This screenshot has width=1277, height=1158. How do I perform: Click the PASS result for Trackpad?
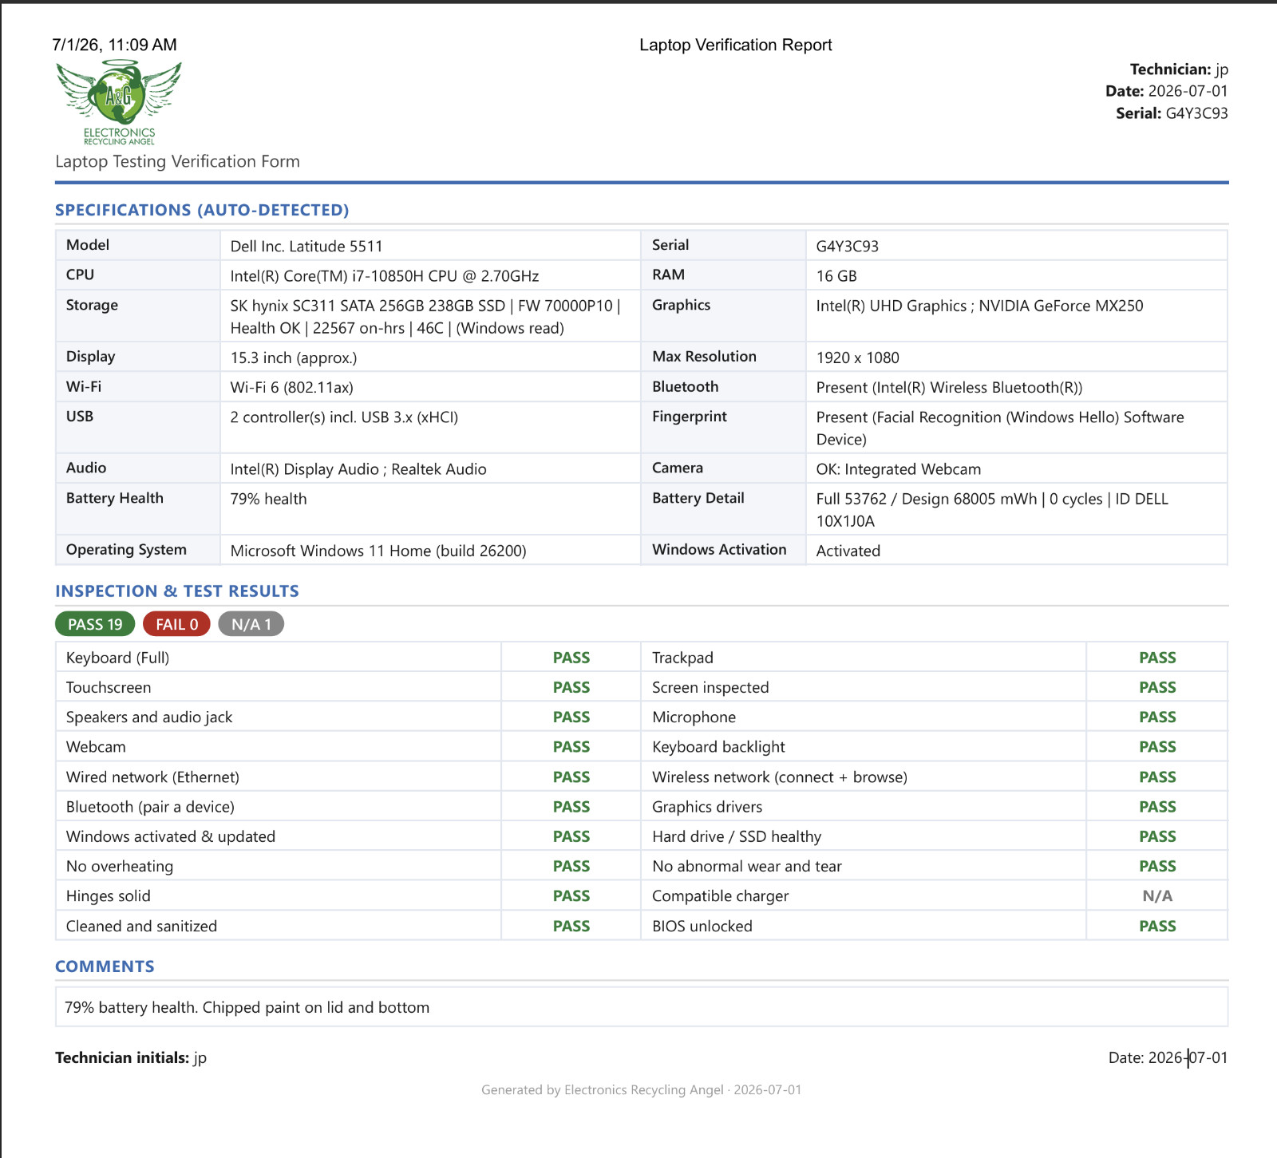click(1157, 658)
